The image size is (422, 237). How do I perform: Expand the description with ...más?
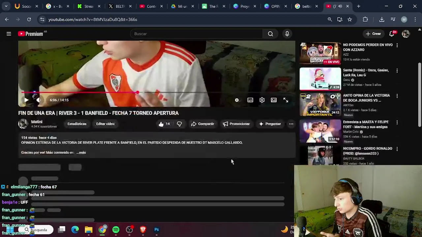click(81, 152)
